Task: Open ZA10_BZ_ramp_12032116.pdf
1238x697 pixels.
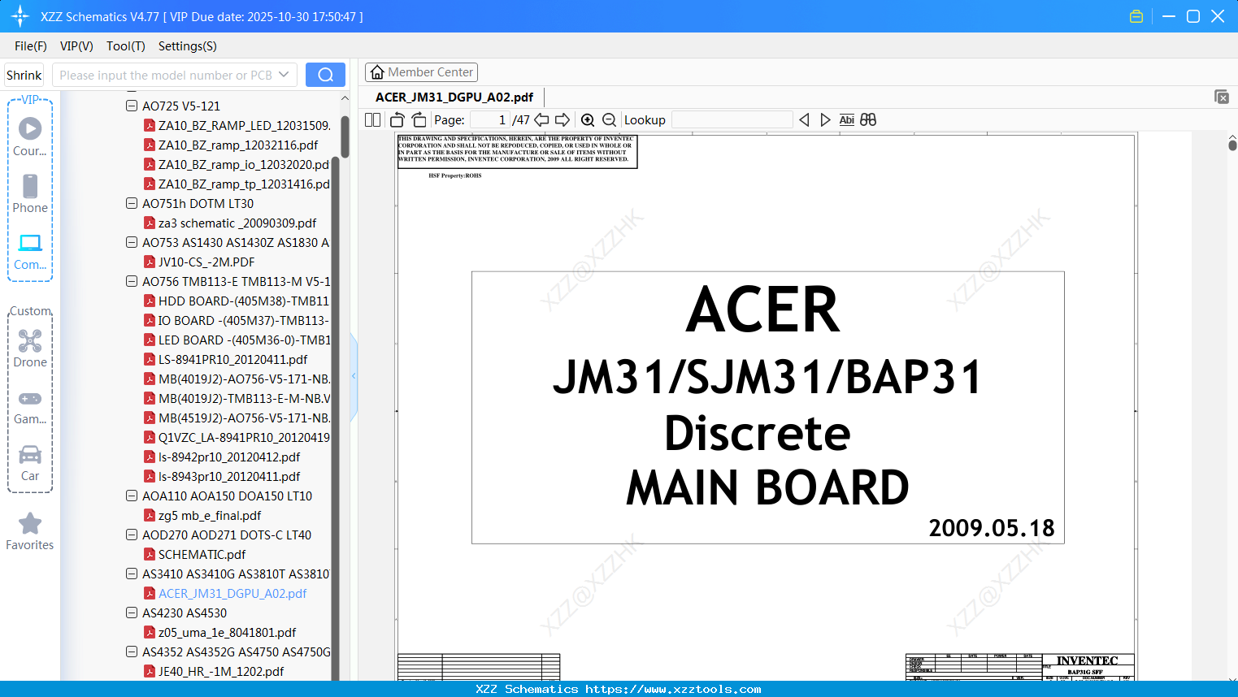Action: click(238, 145)
